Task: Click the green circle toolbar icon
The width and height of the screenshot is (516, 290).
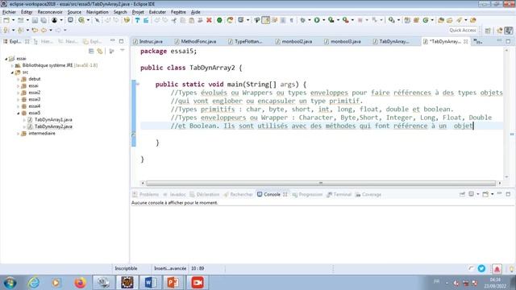Action: click(219, 20)
